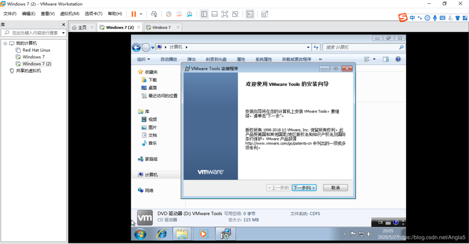Expand the Explorer toolbar overflow chevron
469x244 pixels.
pos(320,59)
